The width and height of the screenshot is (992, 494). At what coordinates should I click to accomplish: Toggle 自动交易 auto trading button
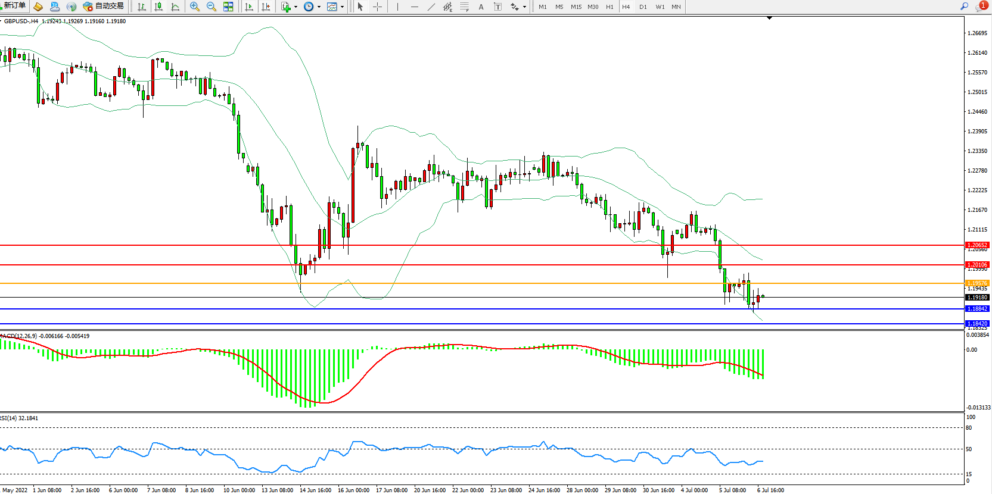click(x=104, y=7)
